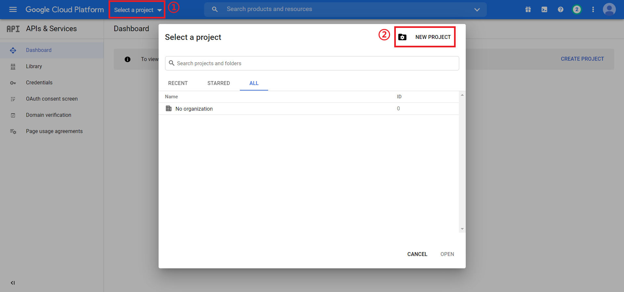Viewport: 624px width, 292px height.
Task: Open Credentials in the sidebar
Action: click(52, 83)
